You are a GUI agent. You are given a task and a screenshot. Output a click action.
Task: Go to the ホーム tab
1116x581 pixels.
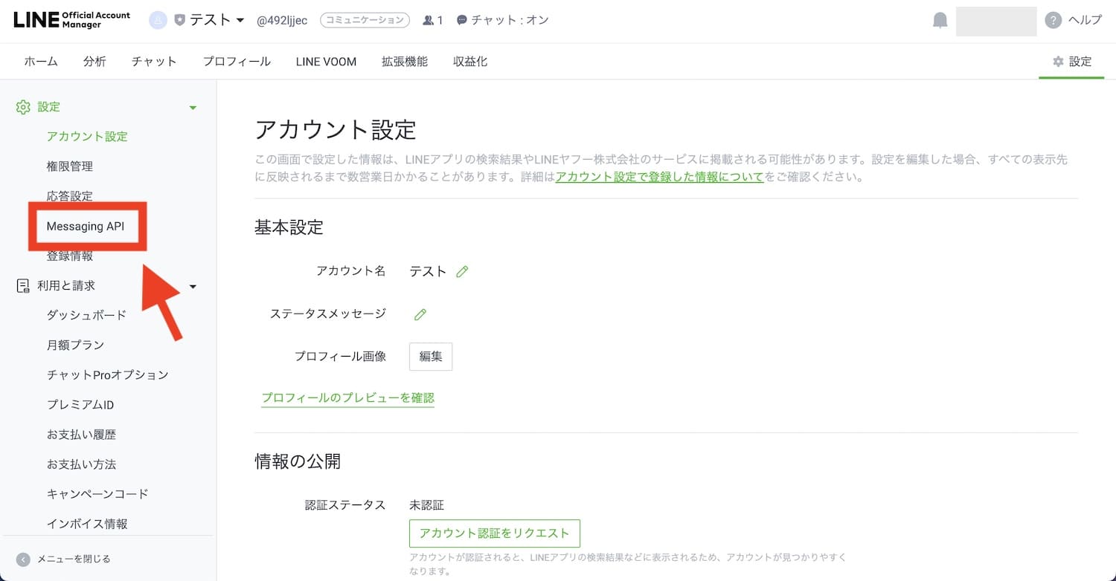pos(41,62)
